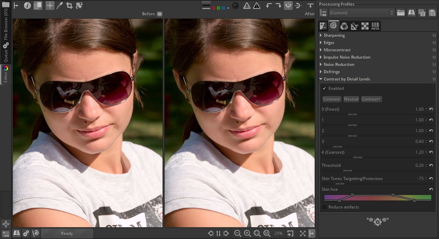Open the Processing Profiles (Custom) dropdown
Image resolution: width=439 pixels, height=239 pixels.
(361, 13)
